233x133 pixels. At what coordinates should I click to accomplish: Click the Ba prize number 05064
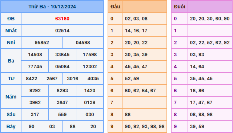click(x=62, y=66)
